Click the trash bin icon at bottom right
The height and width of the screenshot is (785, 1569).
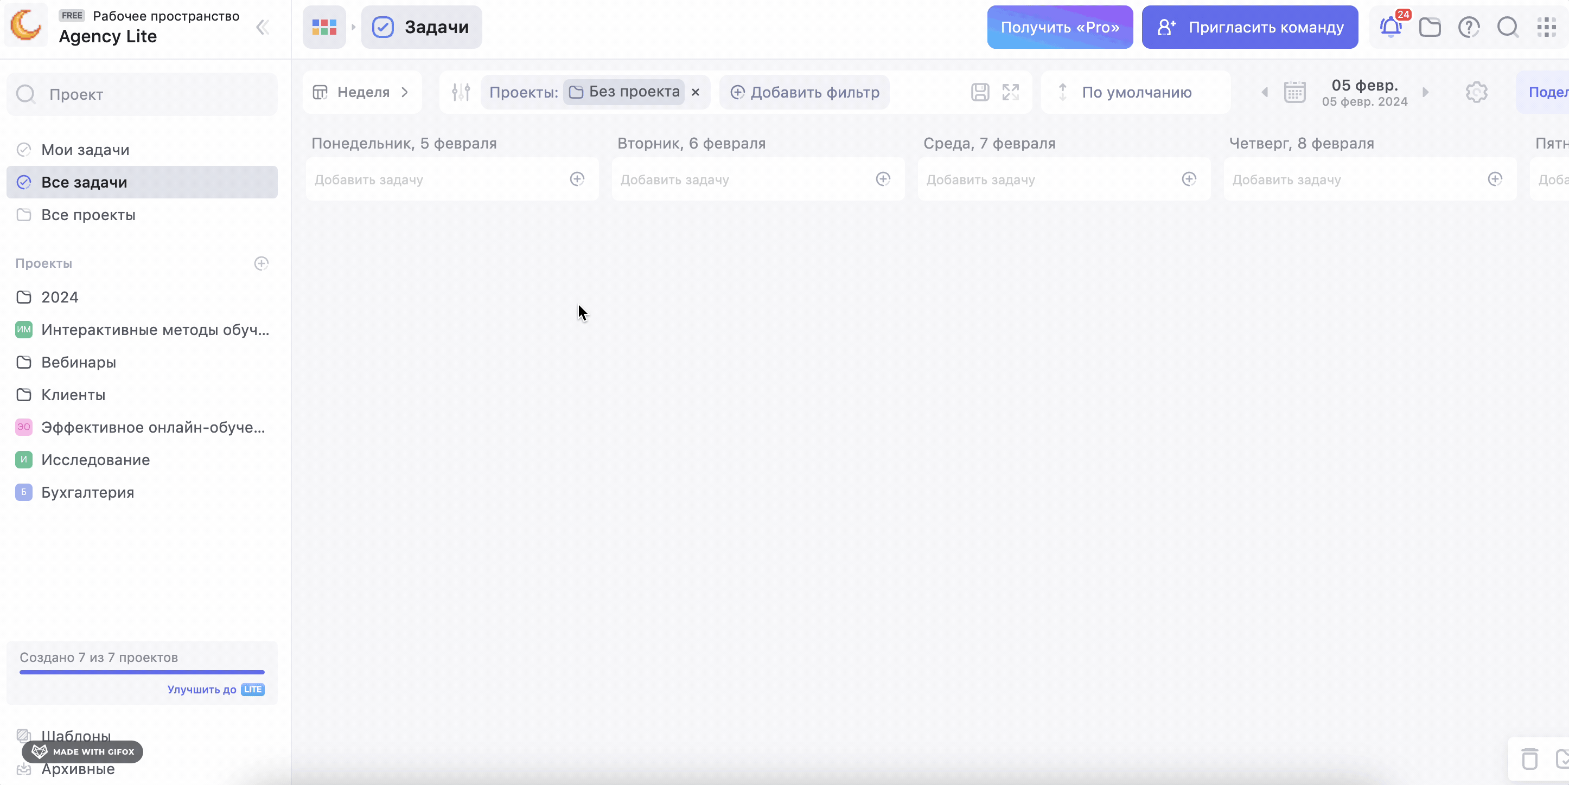coord(1529,759)
